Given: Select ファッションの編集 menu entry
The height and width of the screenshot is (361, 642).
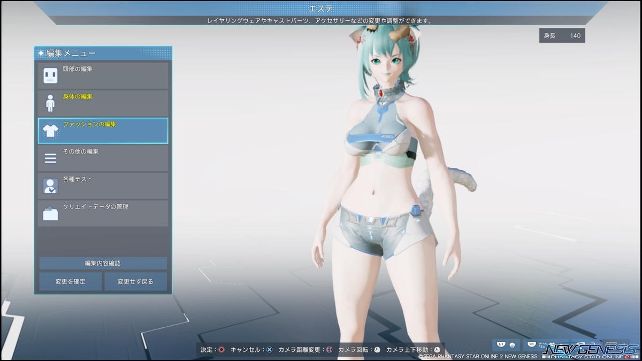Looking at the screenshot, I should 103,130.
